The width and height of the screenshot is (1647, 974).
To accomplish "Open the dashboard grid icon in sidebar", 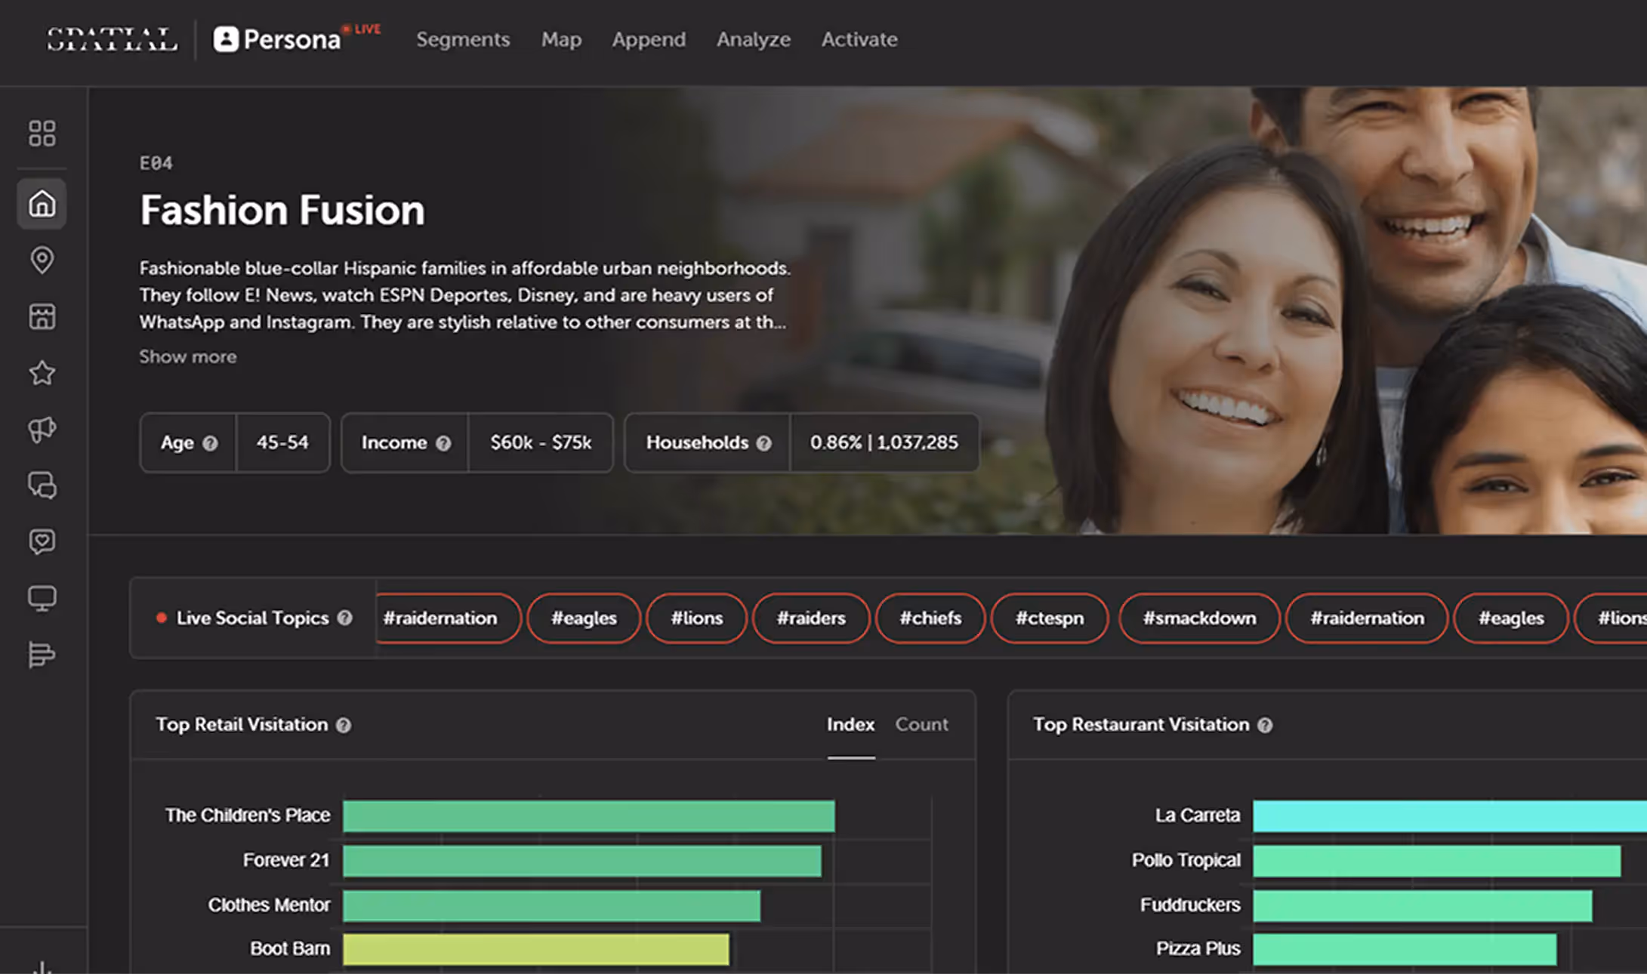I will coord(42,134).
